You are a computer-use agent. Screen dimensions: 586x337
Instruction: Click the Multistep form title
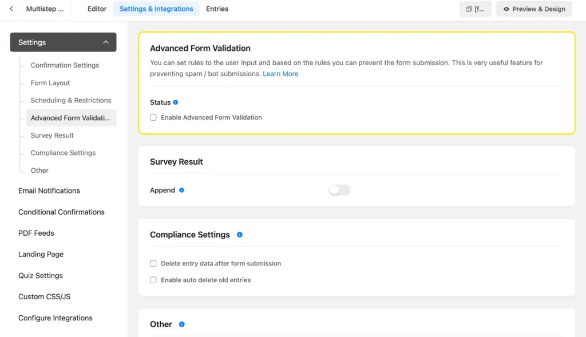pos(45,9)
